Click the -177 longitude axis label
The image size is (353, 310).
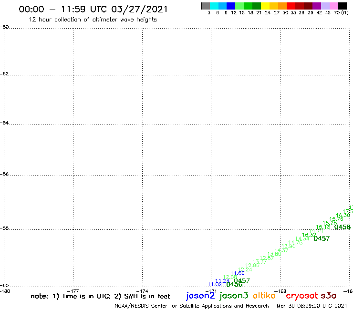click(73, 291)
